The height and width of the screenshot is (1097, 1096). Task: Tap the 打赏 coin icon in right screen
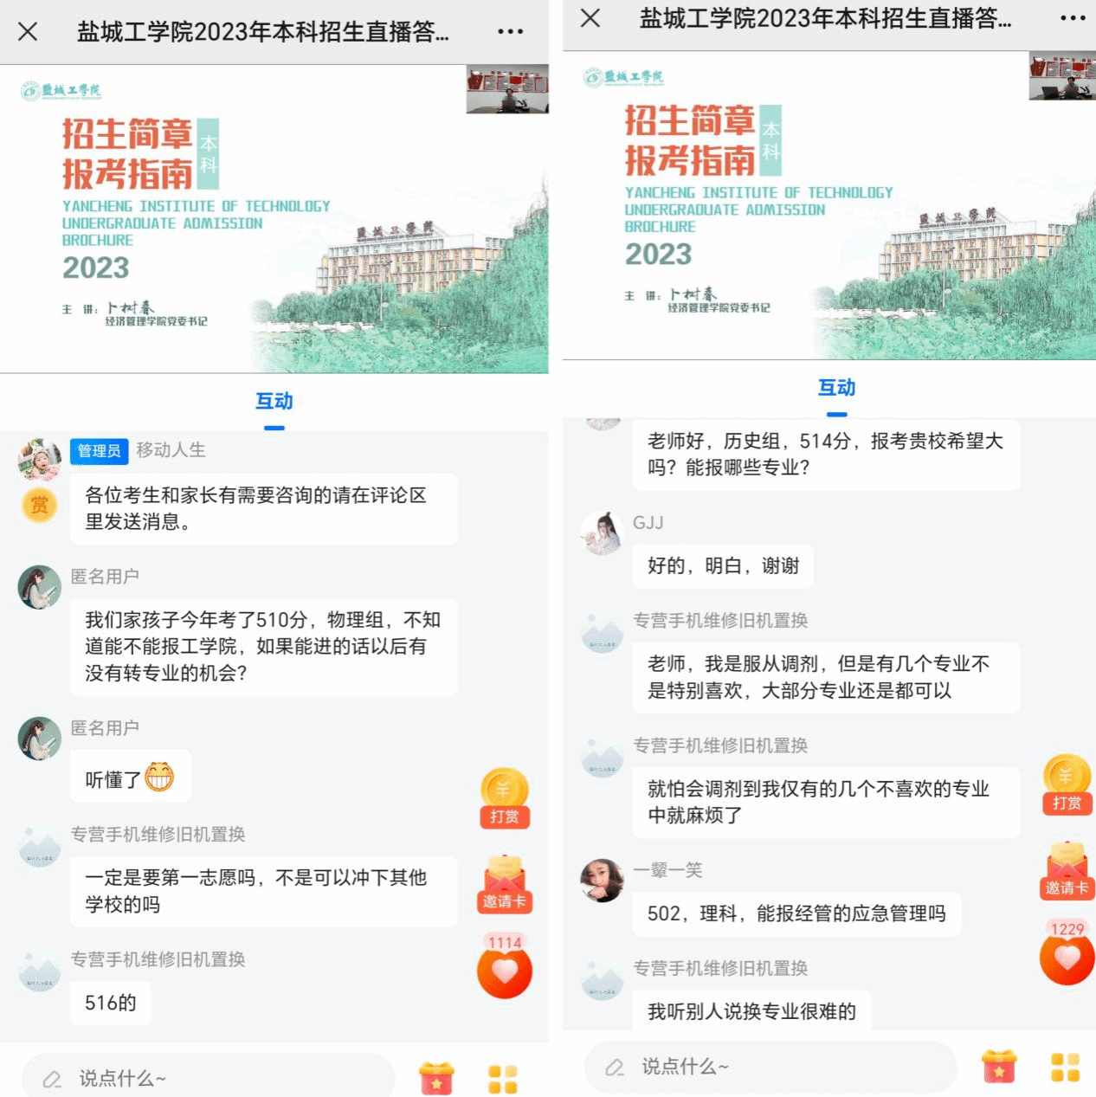[1067, 785]
